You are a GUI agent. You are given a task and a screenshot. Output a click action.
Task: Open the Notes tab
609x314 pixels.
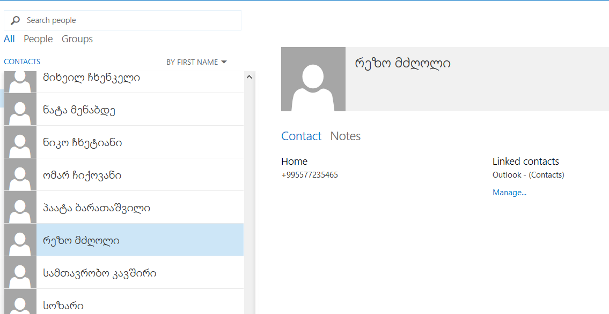click(x=345, y=136)
